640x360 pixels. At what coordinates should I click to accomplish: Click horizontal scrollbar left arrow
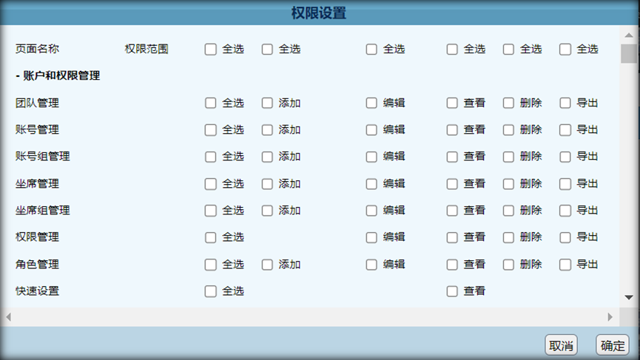(x=9, y=317)
